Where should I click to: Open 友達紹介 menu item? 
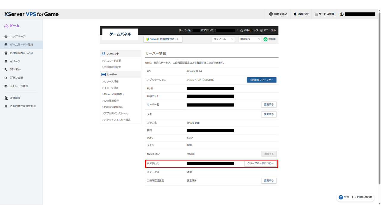coord(21,98)
